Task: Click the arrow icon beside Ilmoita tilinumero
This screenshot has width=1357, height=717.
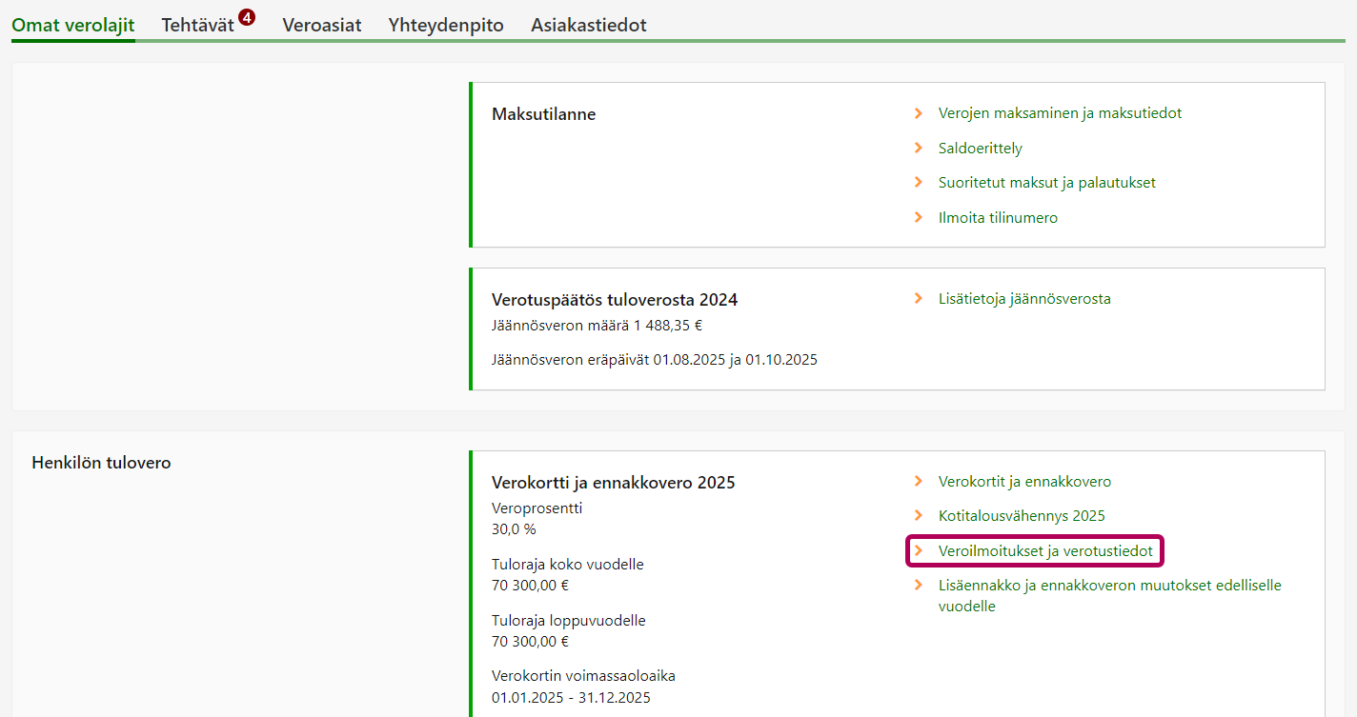Action: click(919, 217)
